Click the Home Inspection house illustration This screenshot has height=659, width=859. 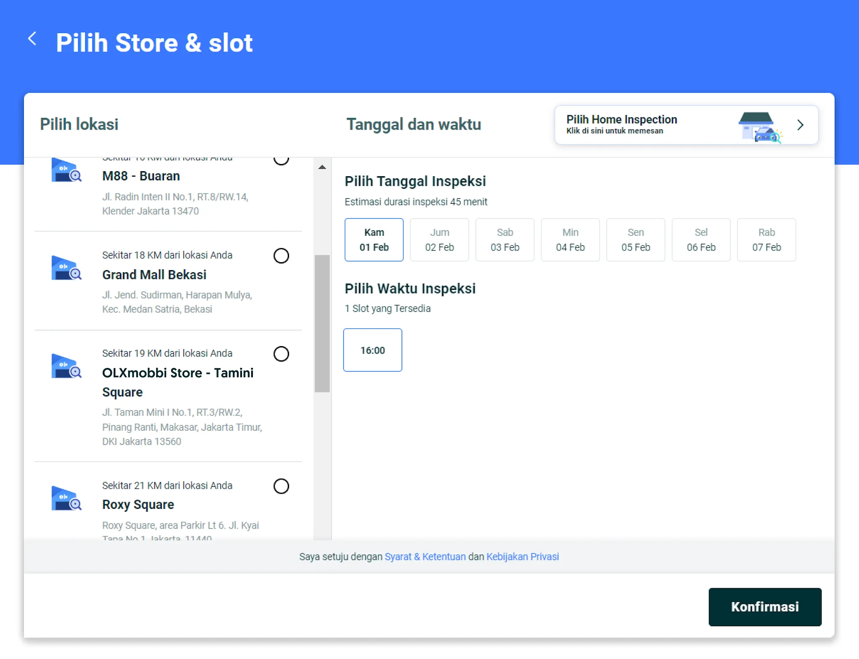point(760,127)
